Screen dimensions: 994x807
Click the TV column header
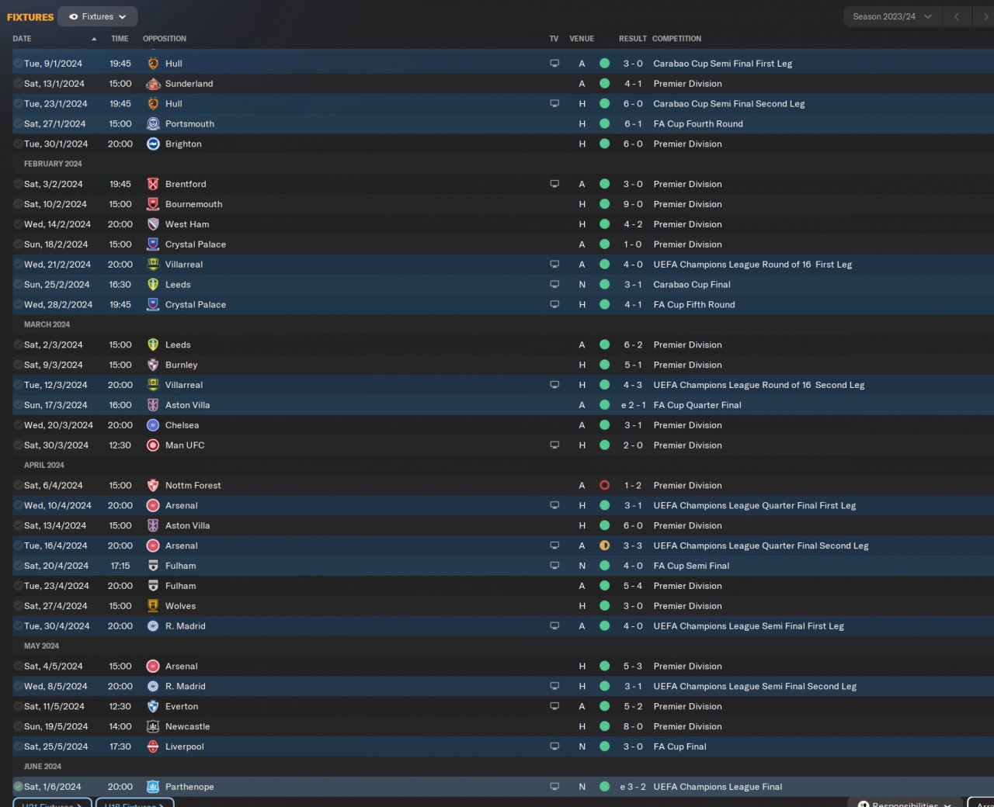[554, 39]
